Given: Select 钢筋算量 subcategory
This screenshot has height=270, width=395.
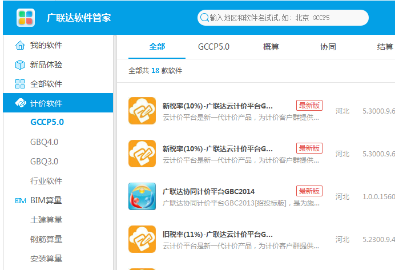Looking at the screenshot, I should coord(46,239).
